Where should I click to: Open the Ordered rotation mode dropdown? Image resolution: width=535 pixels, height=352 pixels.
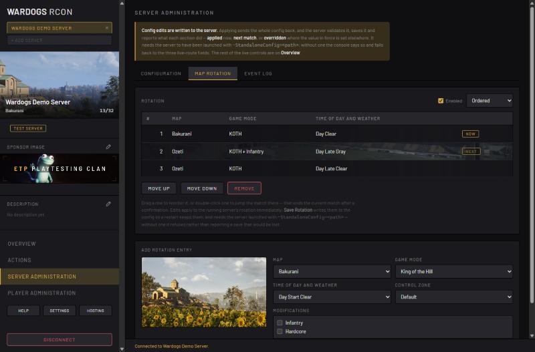point(490,100)
